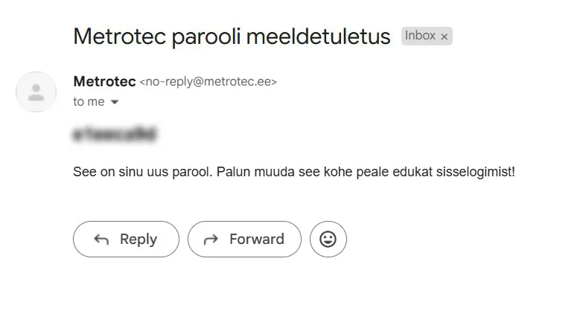Click the word "sisselogimist" in the message body
Viewport: 583px width, 331px height.
click(476, 172)
